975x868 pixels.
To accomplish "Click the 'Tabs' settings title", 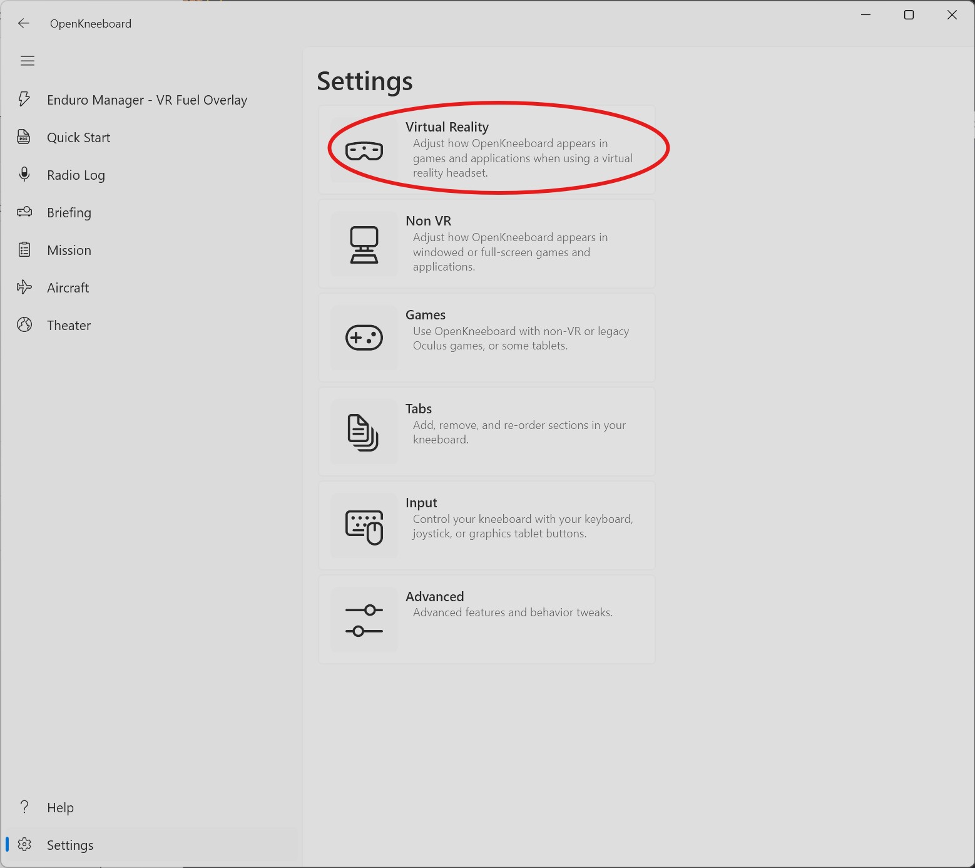I will (x=419, y=409).
